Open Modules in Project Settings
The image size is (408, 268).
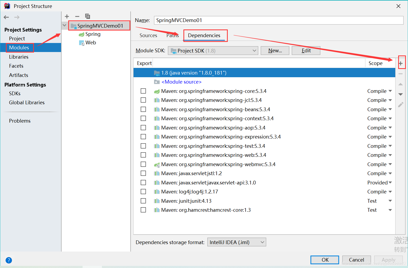(19, 48)
